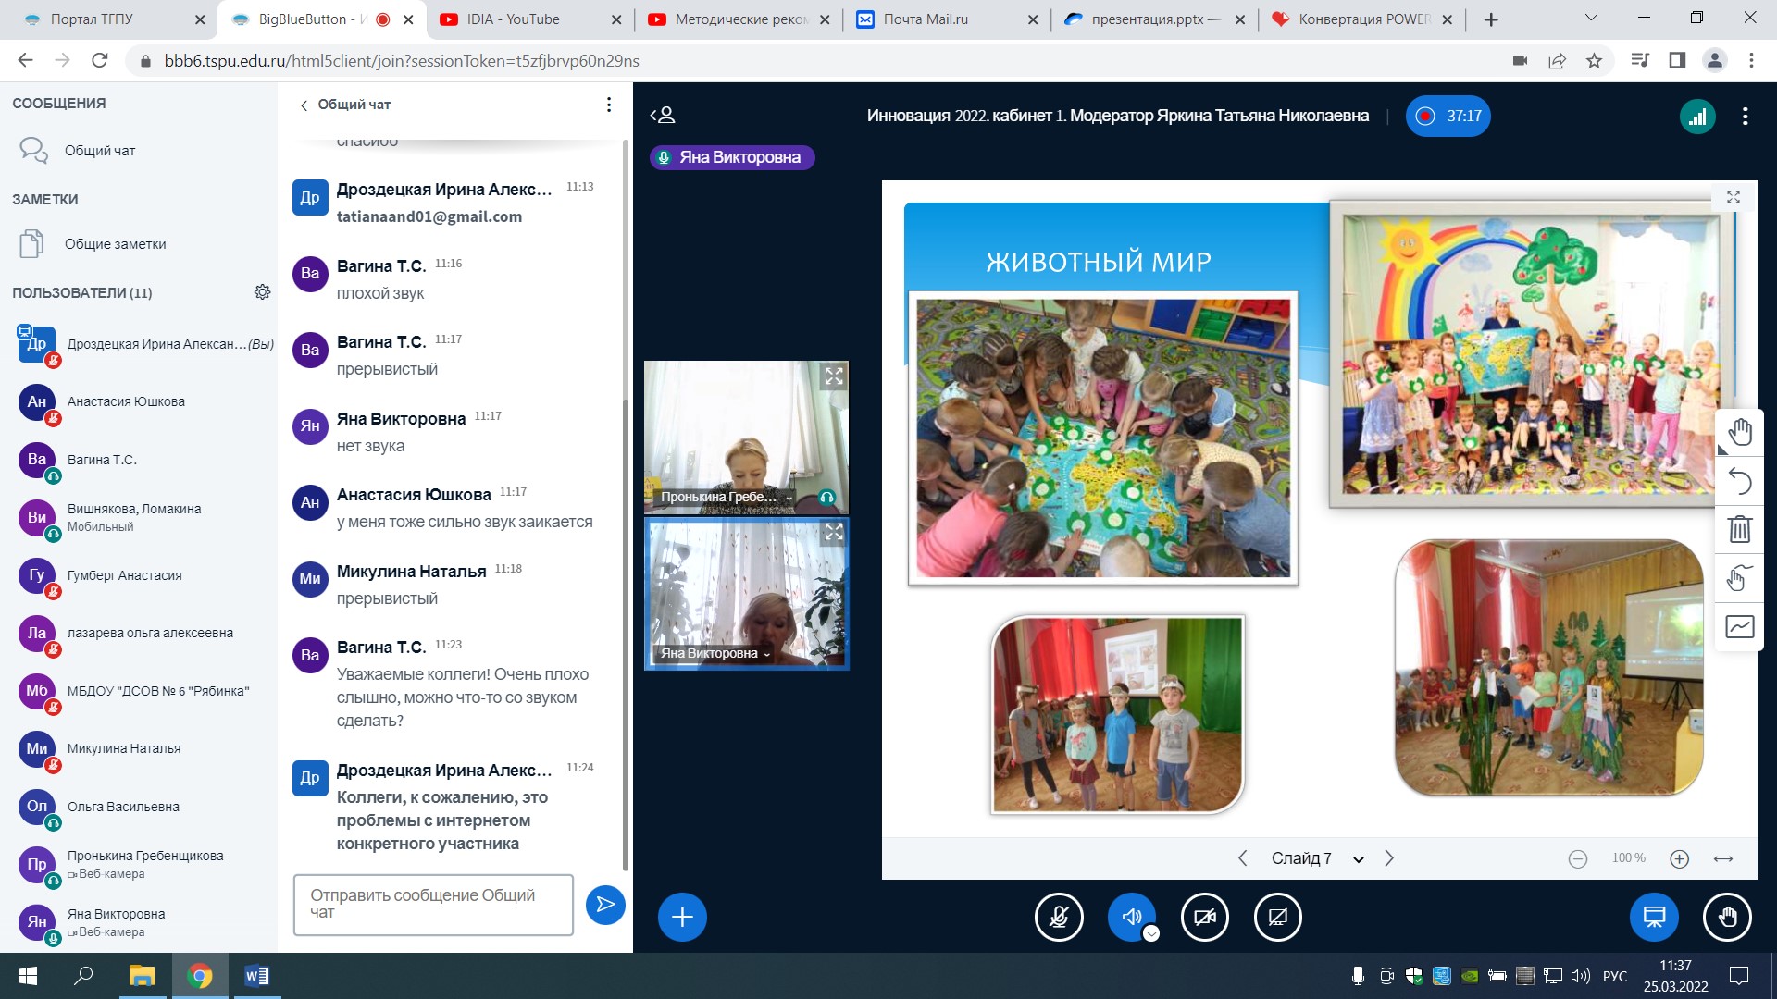Reload the BigBlueButton page

coord(100,60)
